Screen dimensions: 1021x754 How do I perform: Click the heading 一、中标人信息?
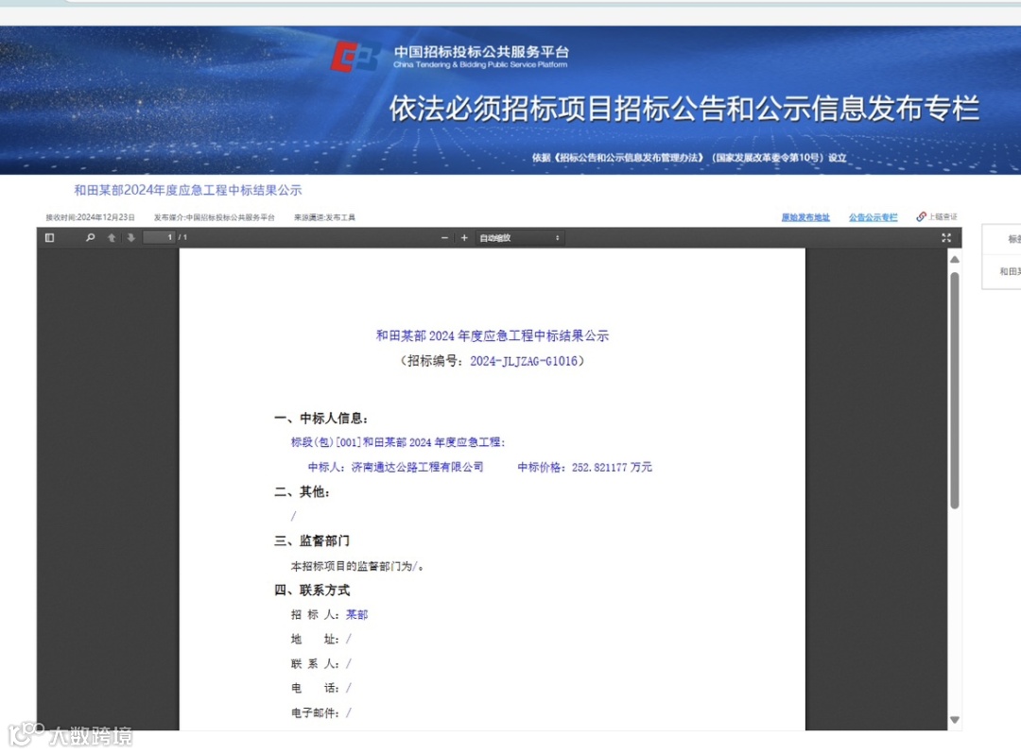321,418
